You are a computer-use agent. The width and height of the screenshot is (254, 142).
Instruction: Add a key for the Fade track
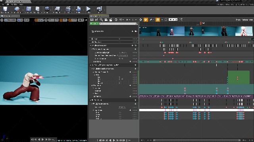pos(135,39)
